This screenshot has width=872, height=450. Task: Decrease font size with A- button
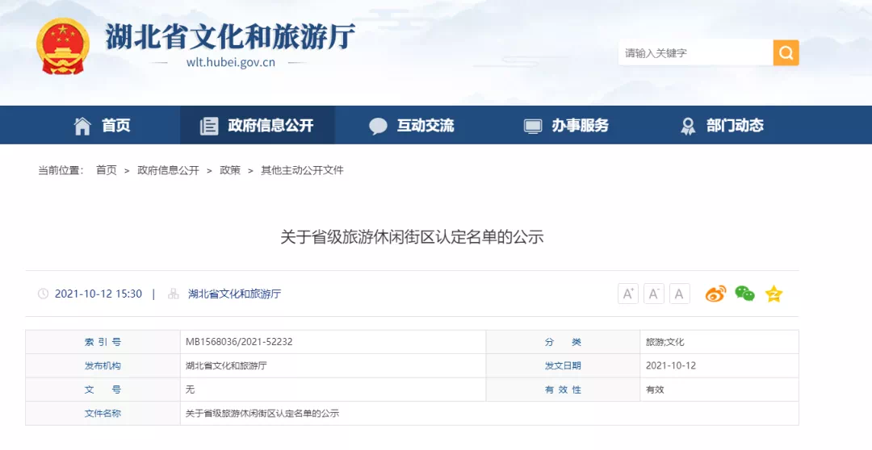(654, 294)
